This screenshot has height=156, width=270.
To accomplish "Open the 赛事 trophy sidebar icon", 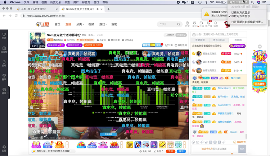I will point(4,77).
